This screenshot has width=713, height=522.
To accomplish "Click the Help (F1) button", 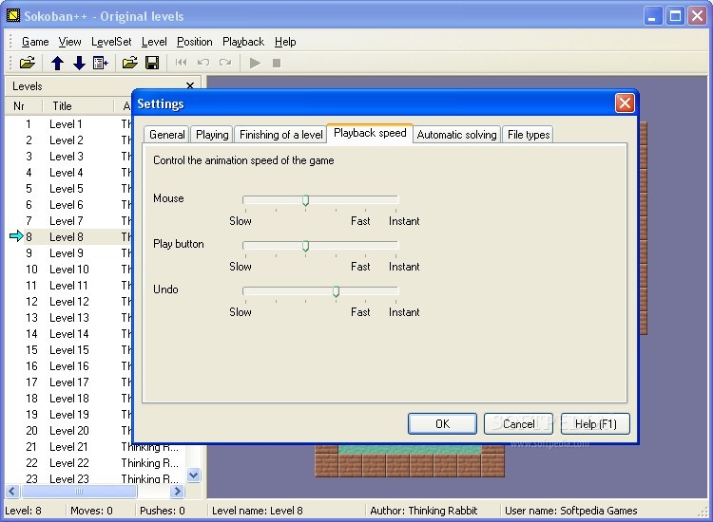I will pos(595,423).
